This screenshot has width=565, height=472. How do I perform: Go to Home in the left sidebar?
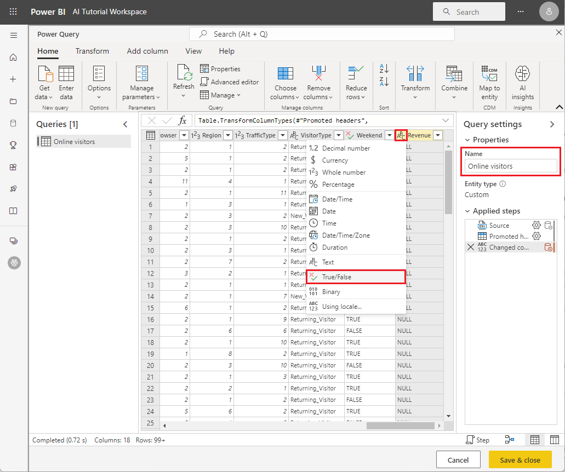pyautogui.click(x=13, y=57)
